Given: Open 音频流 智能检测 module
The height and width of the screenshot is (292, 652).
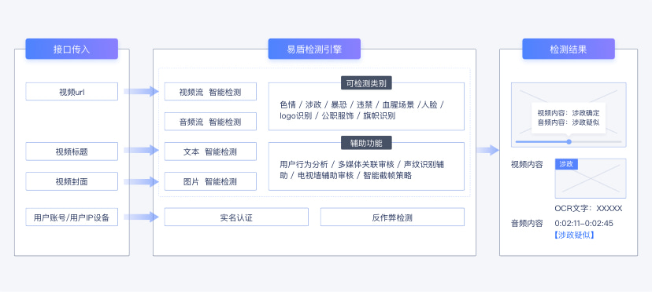Looking at the screenshot, I should [210, 122].
